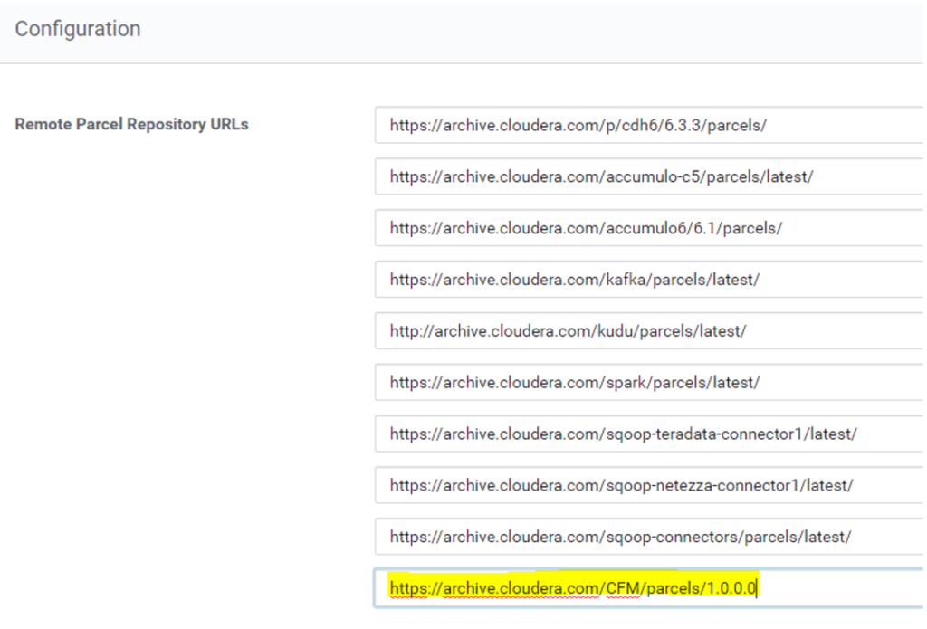Viewport: 927px width, 629px height.
Task: Select the sqoop-connectors parcels URL field
Action: point(649,536)
